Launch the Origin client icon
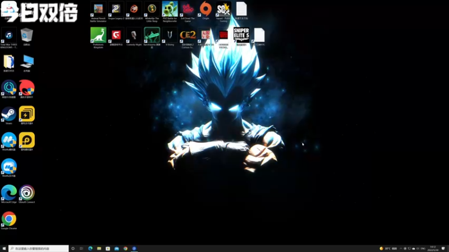The image size is (449, 252). [x=205, y=10]
